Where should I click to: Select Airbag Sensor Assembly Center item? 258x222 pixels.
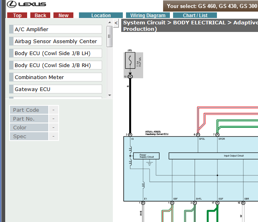[x=55, y=41]
